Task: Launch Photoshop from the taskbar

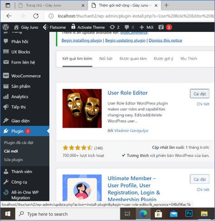Action: [x=189, y=214]
